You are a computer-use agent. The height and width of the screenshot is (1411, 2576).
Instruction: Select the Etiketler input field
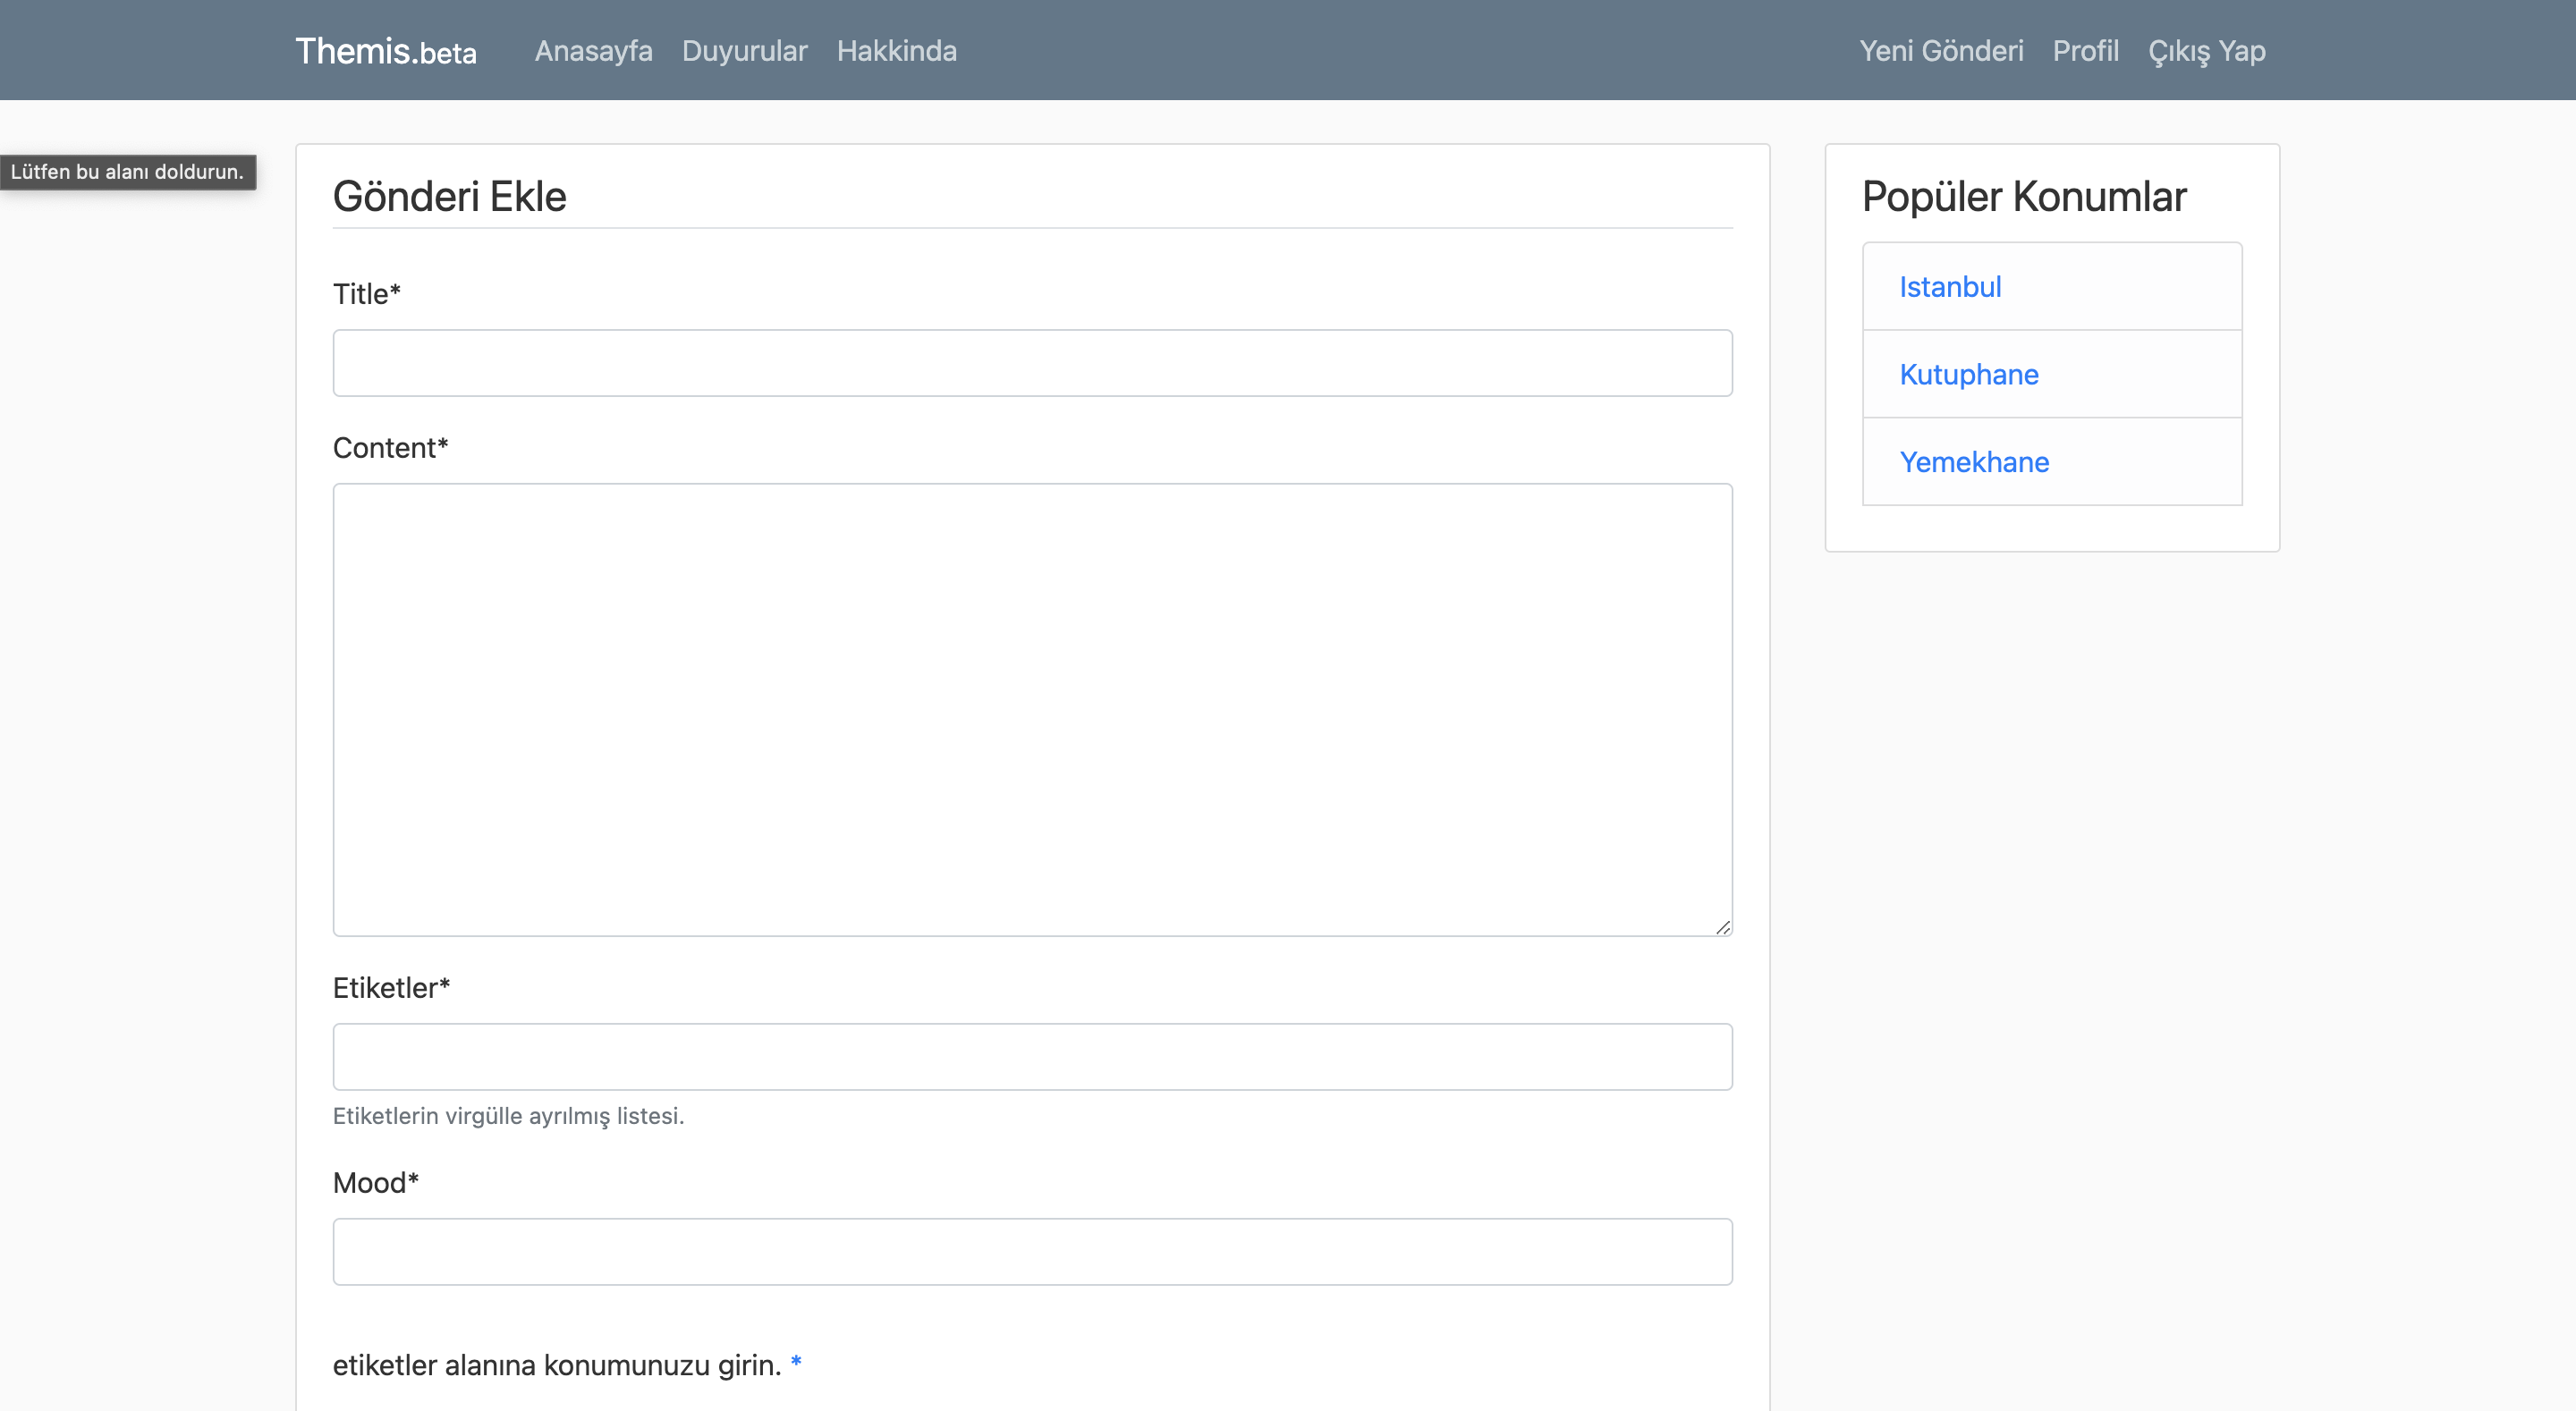(1032, 1056)
